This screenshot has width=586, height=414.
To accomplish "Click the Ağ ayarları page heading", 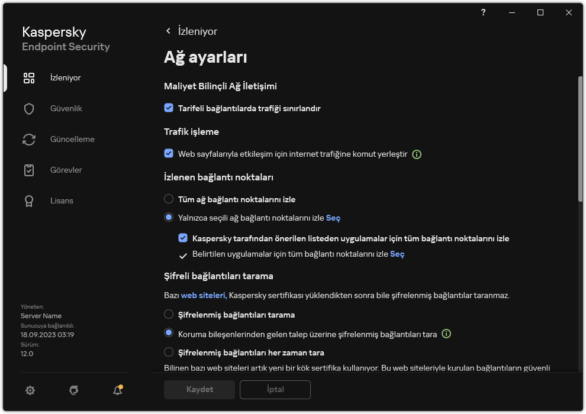I will click(x=205, y=58).
